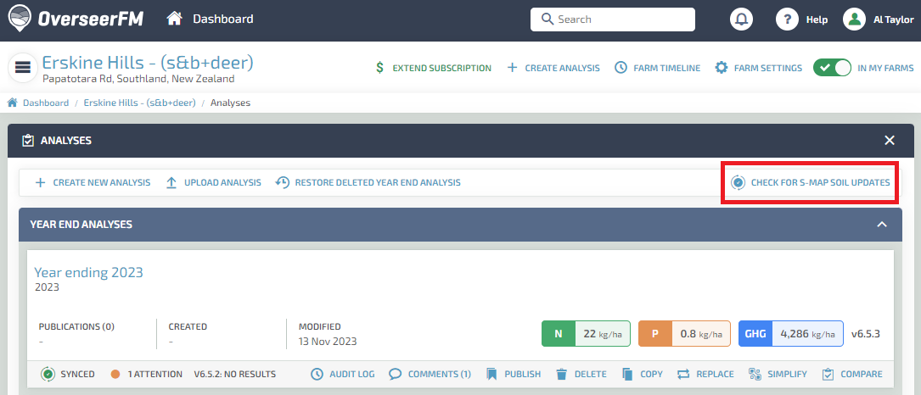Click Upload Analysis
Viewport: 921px width, 395px height.
(213, 182)
